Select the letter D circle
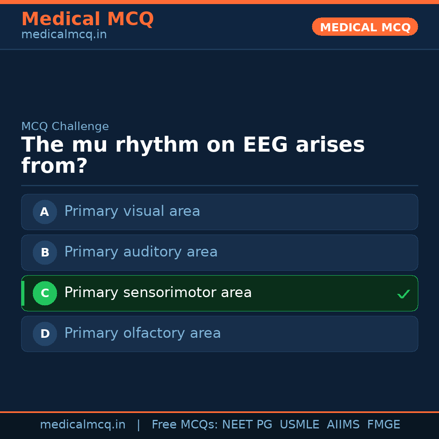Screen dimensions: 439x439 [x=45, y=334]
